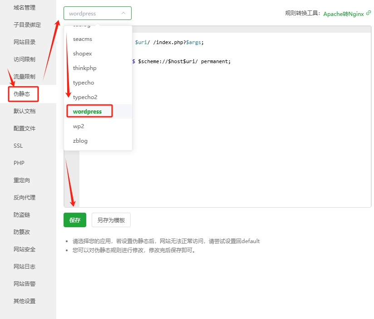Screen dimensions: 374x319
Task: Switch to the 域名管理 tab
Action: [x=25, y=8]
